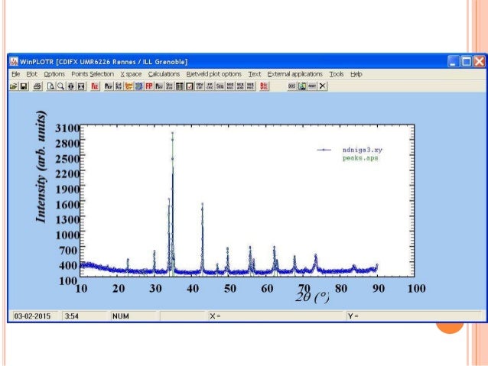Open print preview page icon

tap(50, 86)
